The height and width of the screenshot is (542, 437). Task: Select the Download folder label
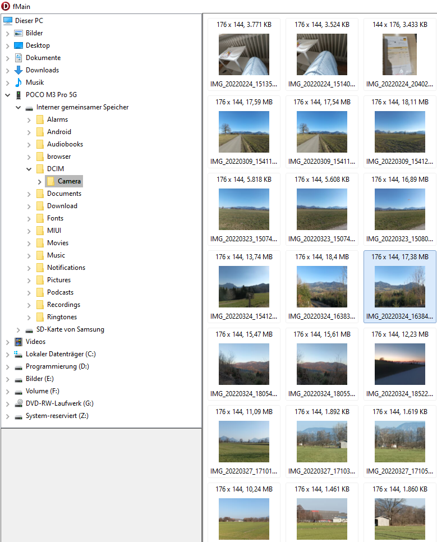tap(62, 206)
